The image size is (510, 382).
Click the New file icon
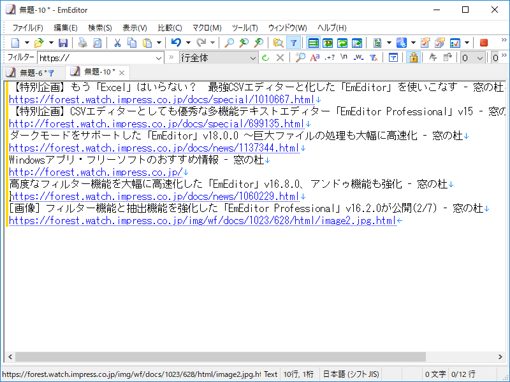pyautogui.click(x=15, y=43)
